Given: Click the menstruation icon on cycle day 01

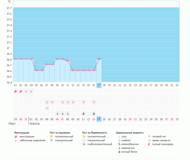Looking at the screenshot, I should coord(15,91).
